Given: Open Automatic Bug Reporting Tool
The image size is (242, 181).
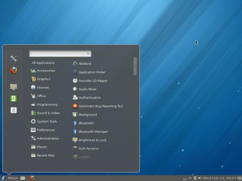Looking at the screenshot, I should coord(100,106).
